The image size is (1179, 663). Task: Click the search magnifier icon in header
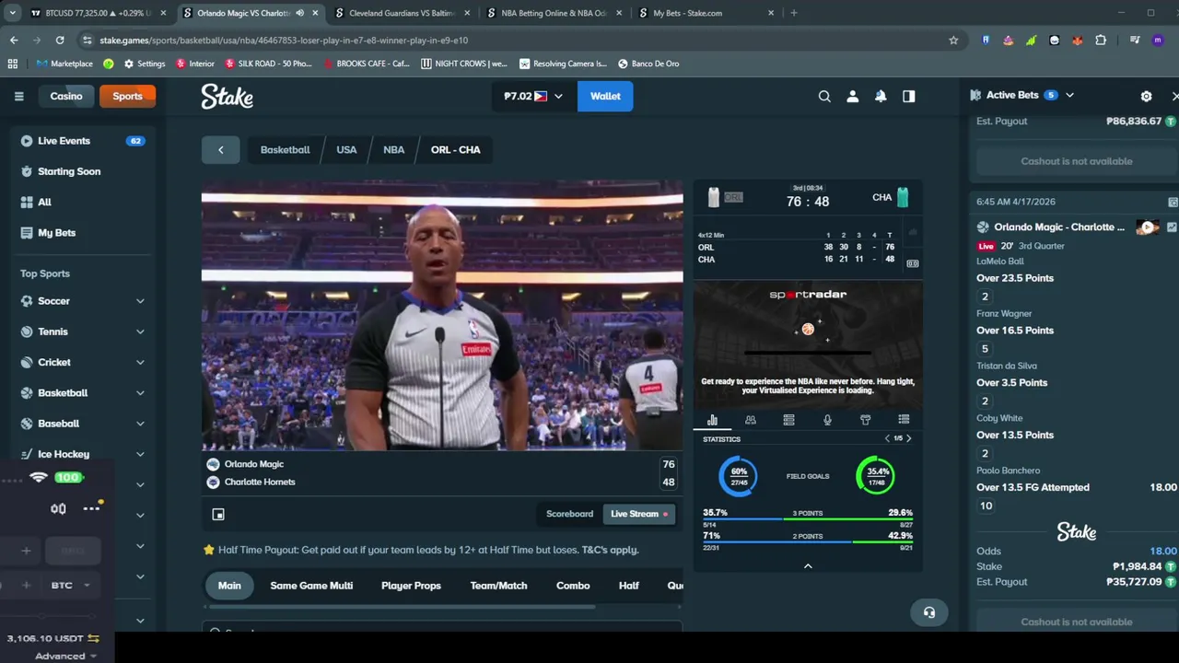(x=824, y=96)
